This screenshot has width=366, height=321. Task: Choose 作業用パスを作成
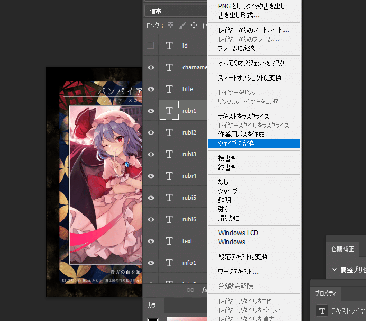point(254,135)
